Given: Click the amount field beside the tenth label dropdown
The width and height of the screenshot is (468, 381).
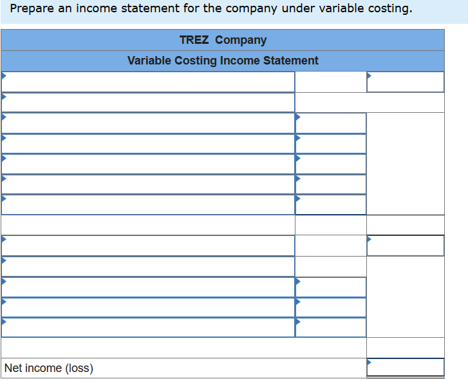Looking at the screenshot, I should click(331, 287).
